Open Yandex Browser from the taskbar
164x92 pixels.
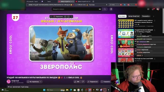(x=78, y=90)
